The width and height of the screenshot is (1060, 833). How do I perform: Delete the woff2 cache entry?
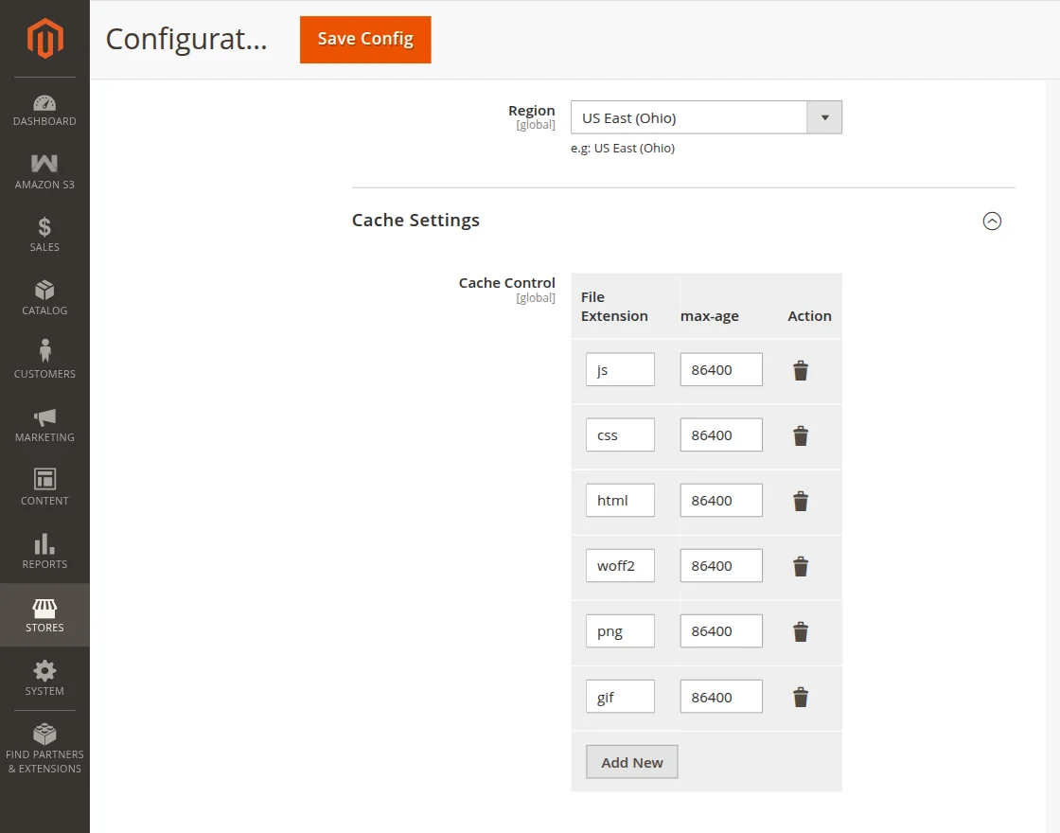click(801, 566)
